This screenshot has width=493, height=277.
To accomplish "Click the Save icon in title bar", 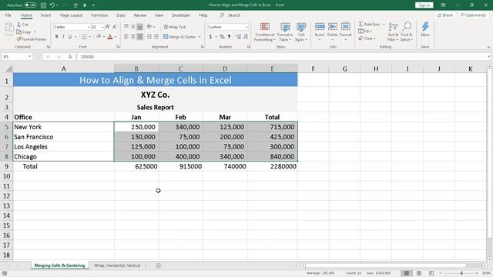I will point(43,5).
